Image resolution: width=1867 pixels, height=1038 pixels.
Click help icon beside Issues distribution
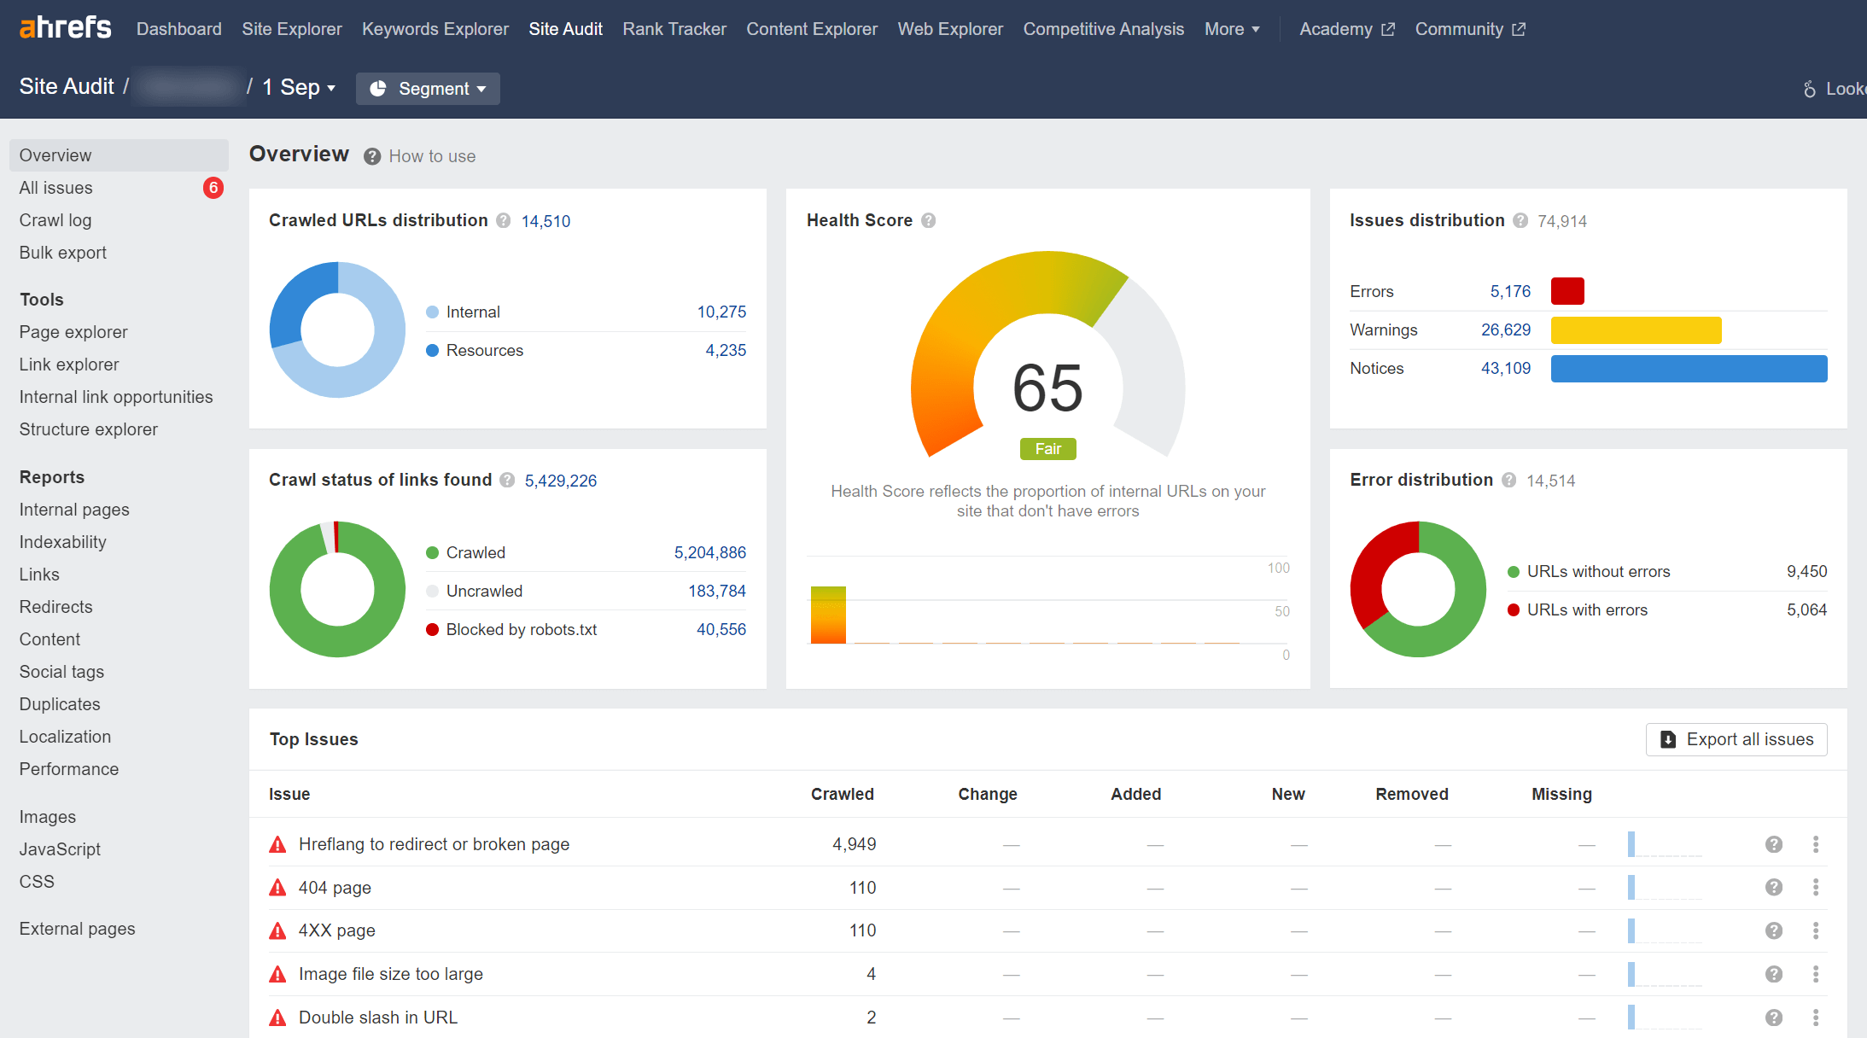pyautogui.click(x=1520, y=220)
